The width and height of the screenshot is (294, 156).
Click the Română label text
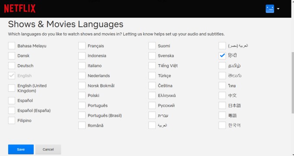pyautogui.click(x=96, y=125)
